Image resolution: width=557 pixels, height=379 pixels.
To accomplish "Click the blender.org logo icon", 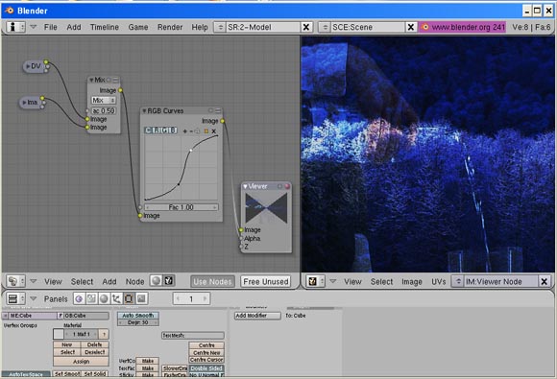I will (424, 27).
